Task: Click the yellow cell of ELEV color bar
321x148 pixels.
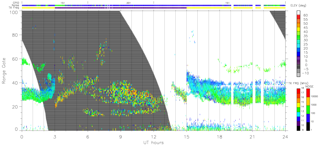Action: coord(299,29)
